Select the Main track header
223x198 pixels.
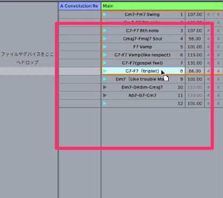[x=162, y=6]
